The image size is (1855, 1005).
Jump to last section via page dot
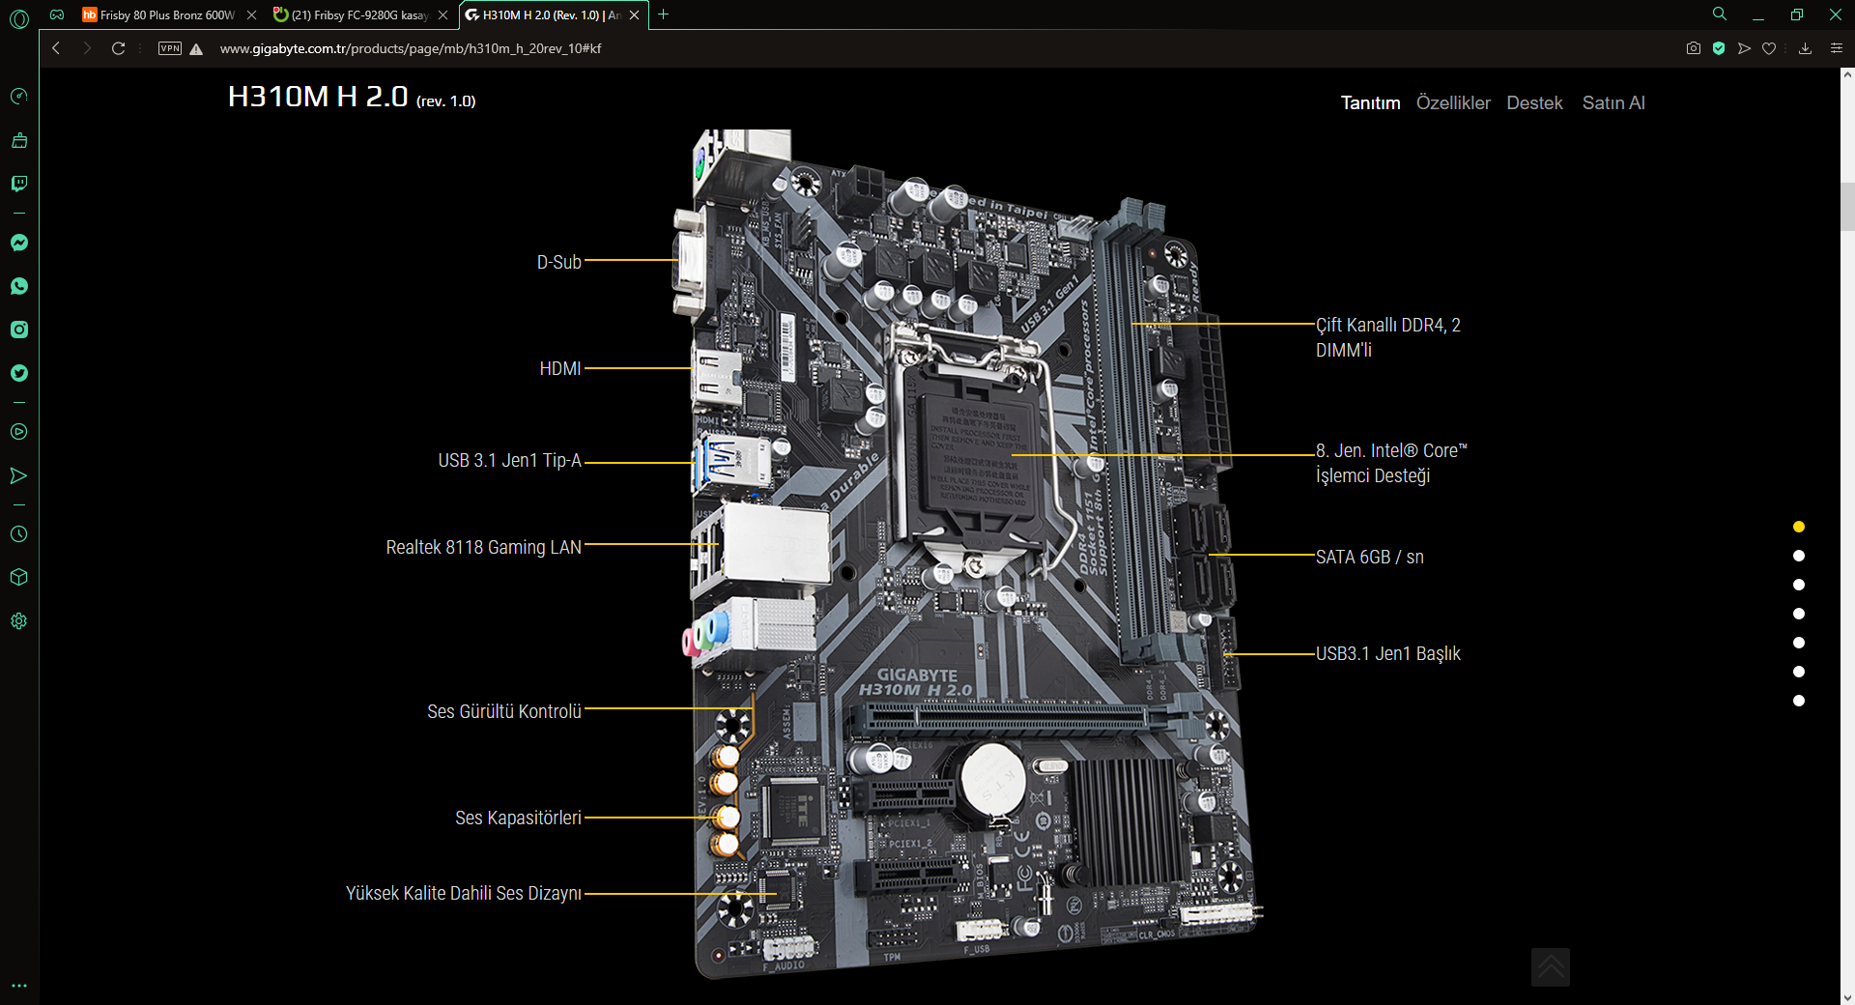[1799, 701]
